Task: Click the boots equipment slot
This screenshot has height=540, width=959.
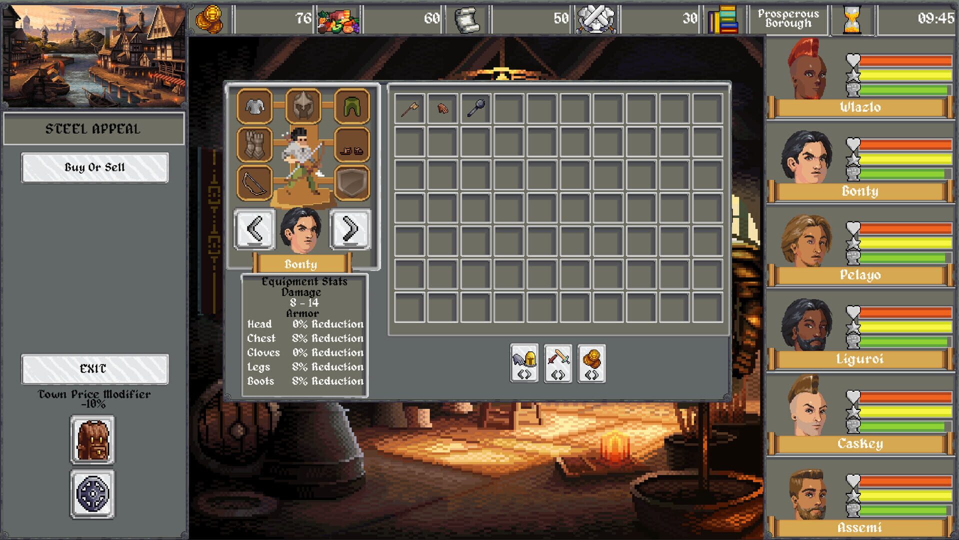Action: tap(351, 144)
